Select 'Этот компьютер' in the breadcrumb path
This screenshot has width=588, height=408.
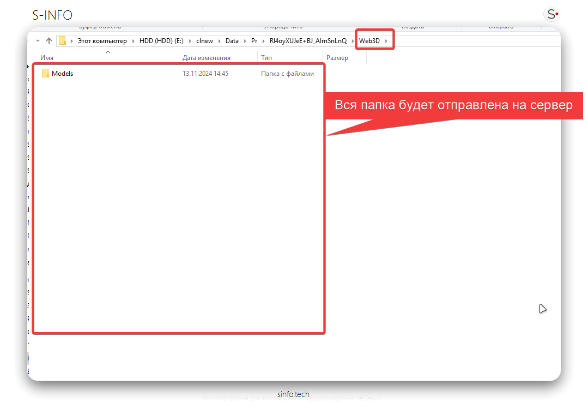[x=102, y=41]
